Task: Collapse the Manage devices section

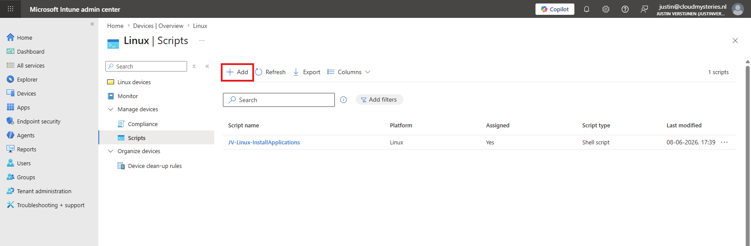Action: (x=111, y=109)
